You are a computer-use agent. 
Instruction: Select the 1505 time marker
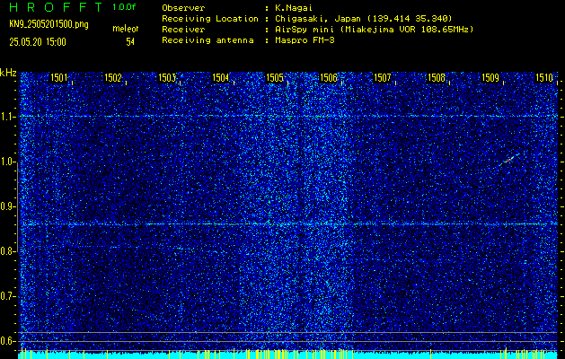275,78
